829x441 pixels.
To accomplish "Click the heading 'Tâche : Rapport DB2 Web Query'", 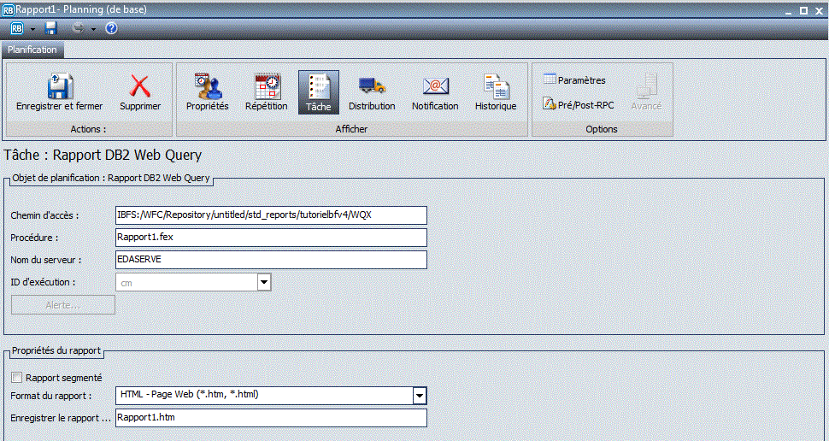I will click(x=103, y=155).
